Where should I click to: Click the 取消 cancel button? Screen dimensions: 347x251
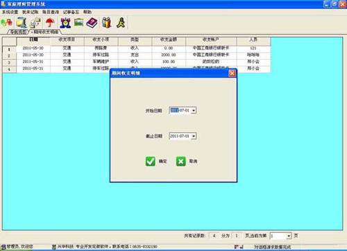tap(187, 162)
